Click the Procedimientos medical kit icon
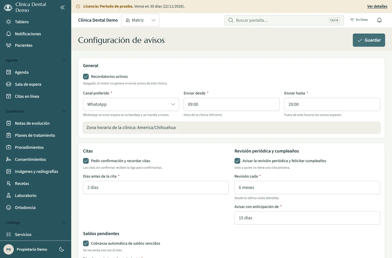The height and width of the screenshot is (258, 392). point(9,147)
